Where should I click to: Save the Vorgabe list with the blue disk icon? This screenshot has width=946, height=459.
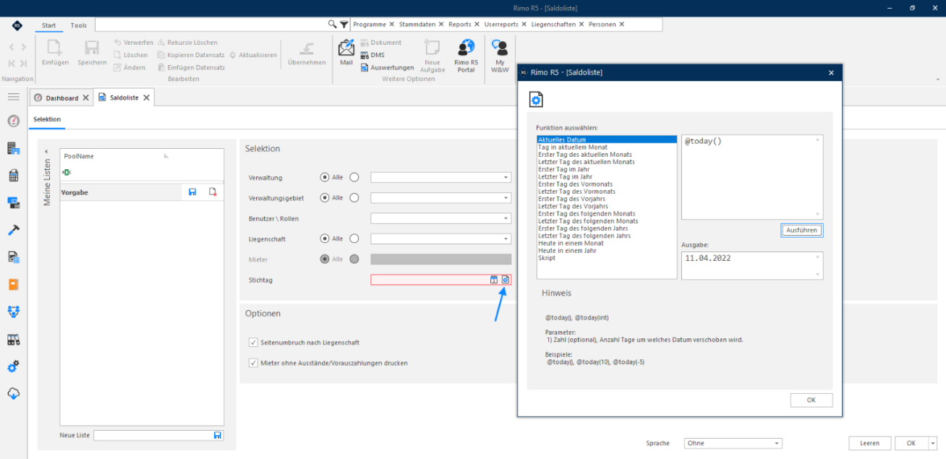[x=192, y=192]
